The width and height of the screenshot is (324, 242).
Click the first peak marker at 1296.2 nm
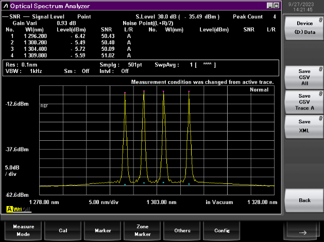(125, 93)
